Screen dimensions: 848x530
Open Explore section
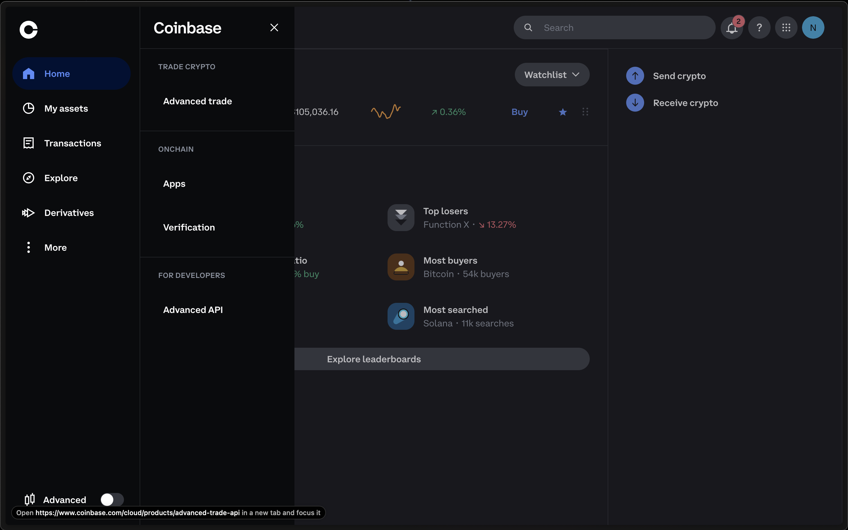[x=72, y=178]
